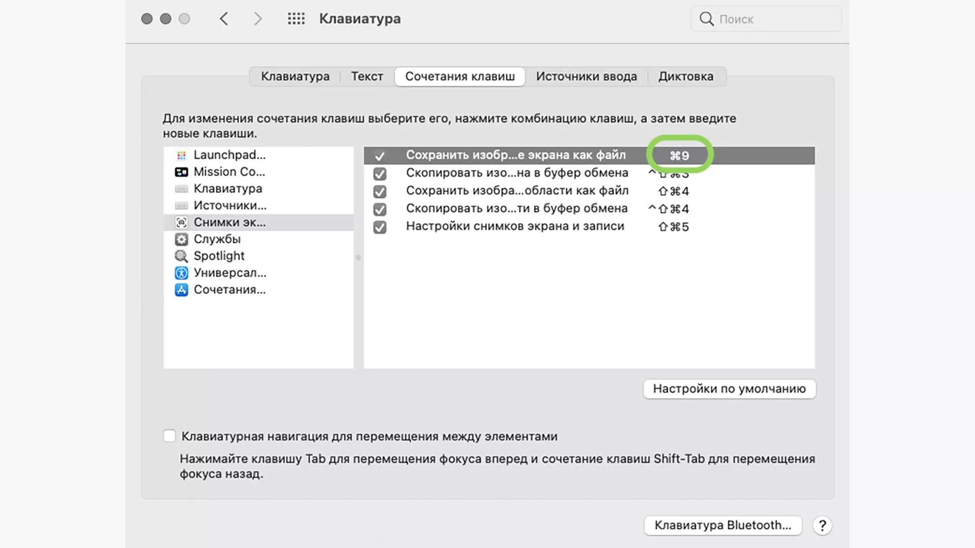Select row Скопировать изо...ти в буфер обмена
The image size is (975, 548).
coord(589,209)
